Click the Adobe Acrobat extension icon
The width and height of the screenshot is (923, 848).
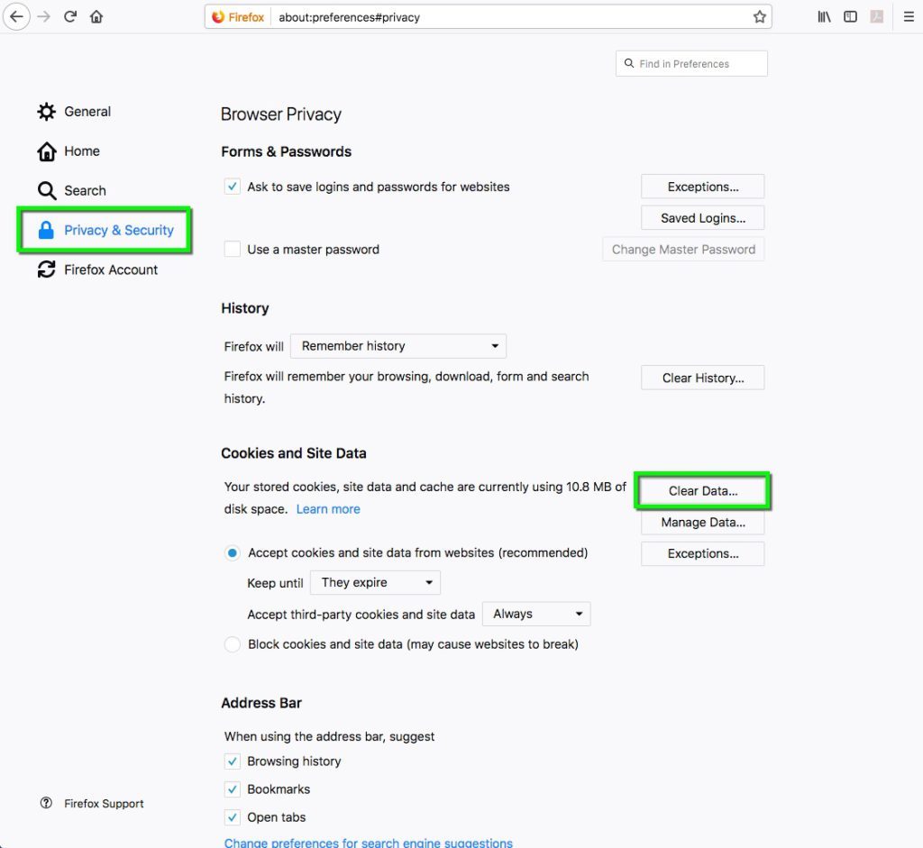pyautogui.click(x=875, y=17)
